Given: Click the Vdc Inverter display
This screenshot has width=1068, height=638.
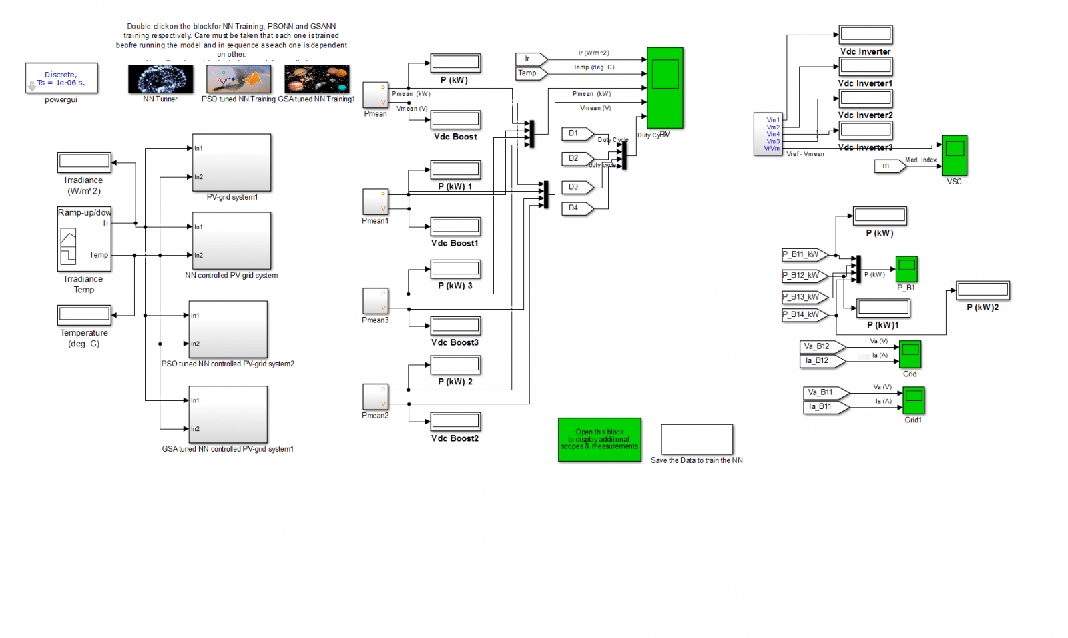Looking at the screenshot, I should click(x=865, y=34).
